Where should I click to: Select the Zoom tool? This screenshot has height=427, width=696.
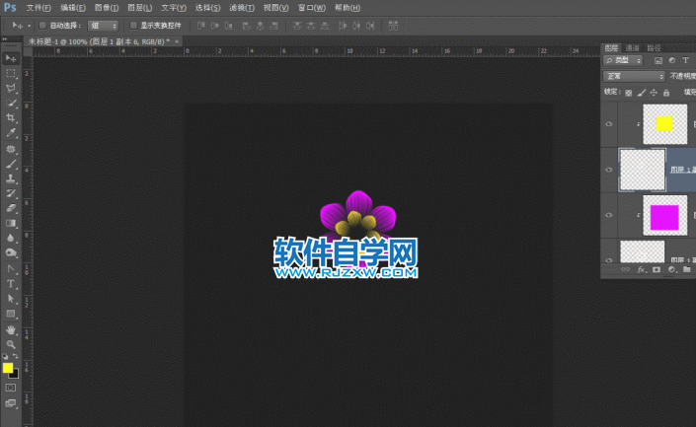pos(11,344)
